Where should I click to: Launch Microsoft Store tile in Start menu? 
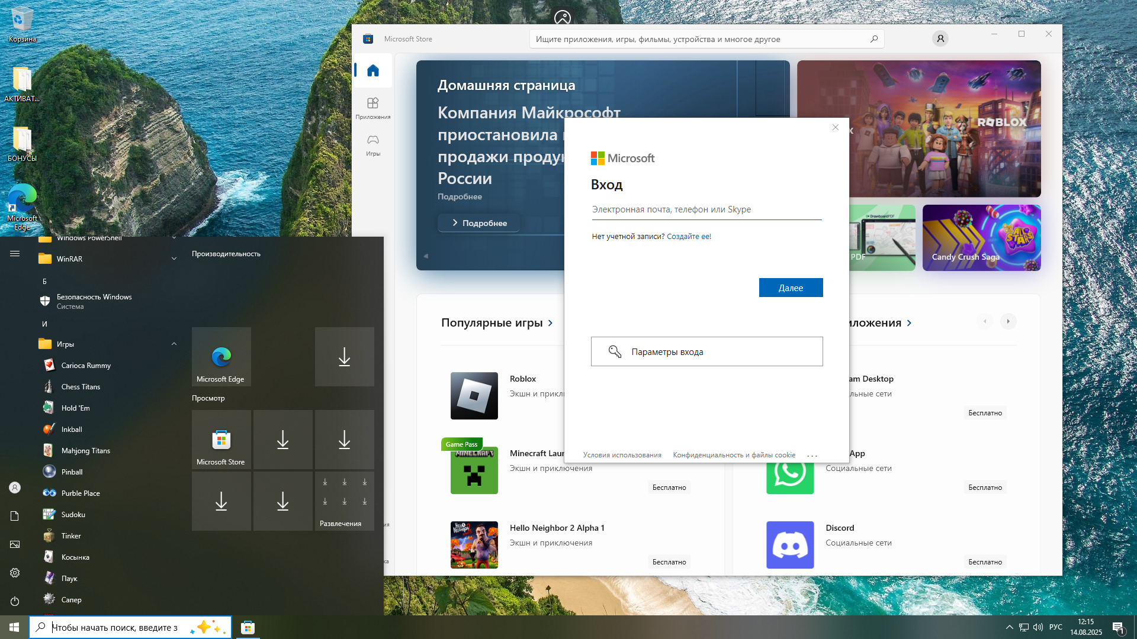coord(221,440)
